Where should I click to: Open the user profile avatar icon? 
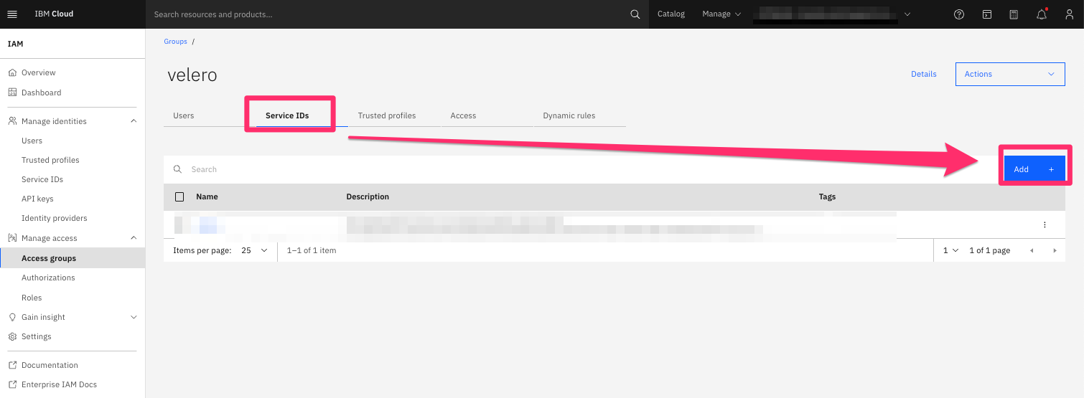(x=1069, y=14)
